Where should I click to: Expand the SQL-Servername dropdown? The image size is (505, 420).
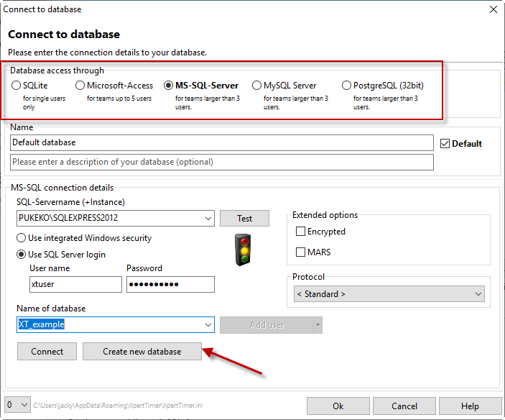[x=208, y=218]
